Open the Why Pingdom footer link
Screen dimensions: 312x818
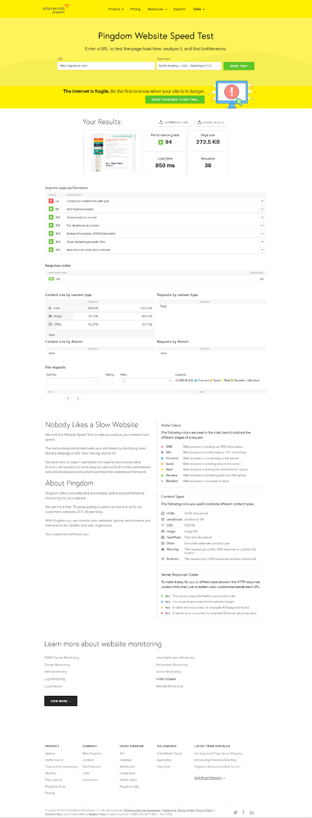click(92, 753)
